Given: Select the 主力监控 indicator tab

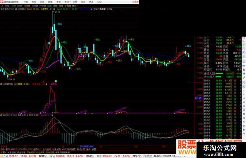Looking at the screenshot, I should 47,149.
